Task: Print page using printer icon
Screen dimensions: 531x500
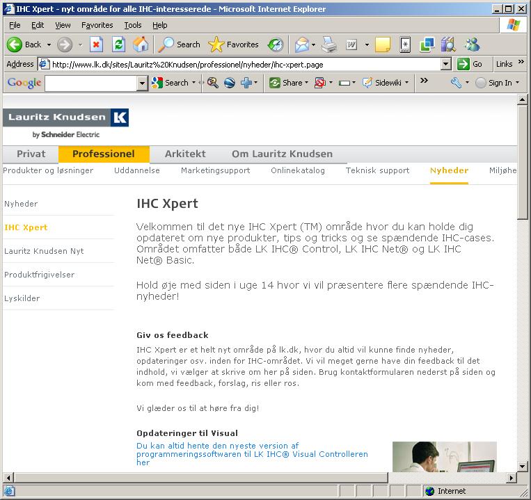Action: point(328,45)
